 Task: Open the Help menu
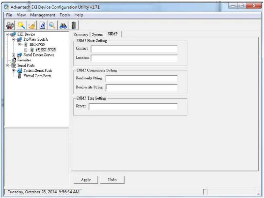[79, 15]
